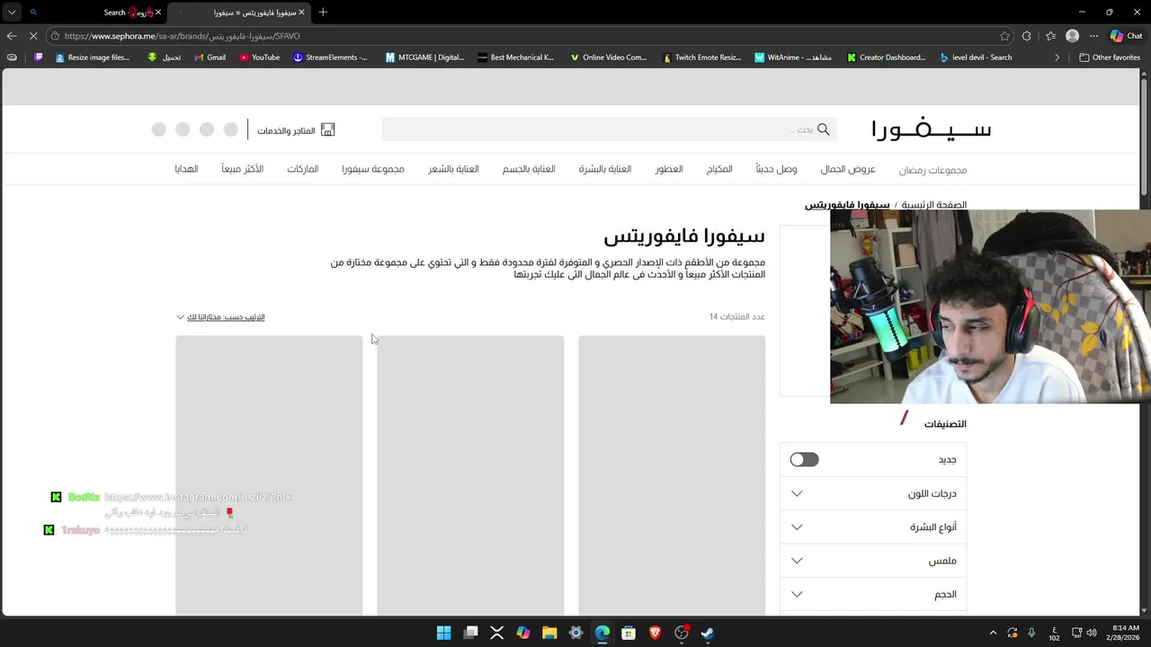Open Other favorites folder
The image size is (1151, 647).
(x=1110, y=58)
